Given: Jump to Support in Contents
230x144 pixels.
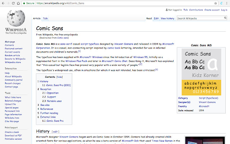Looking at the screenshot, I should tap(51, 97).
